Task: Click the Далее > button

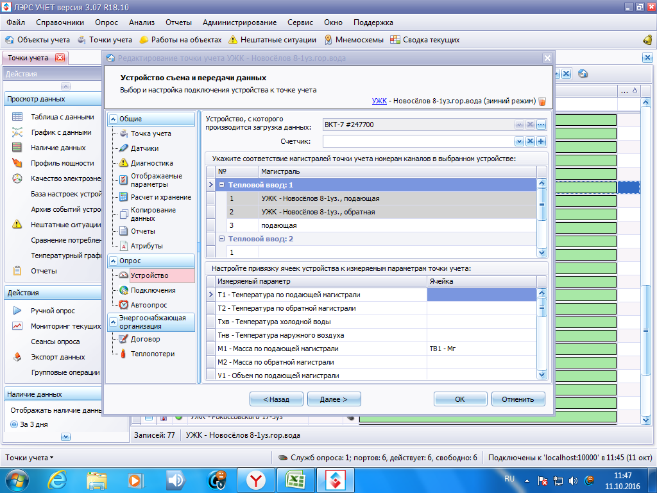Action: click(x=334, y=399)
